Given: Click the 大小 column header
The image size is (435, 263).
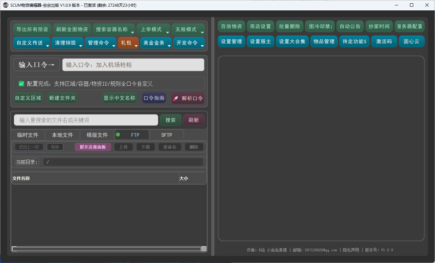Looking at the screenshot, I should coord(193,178).
